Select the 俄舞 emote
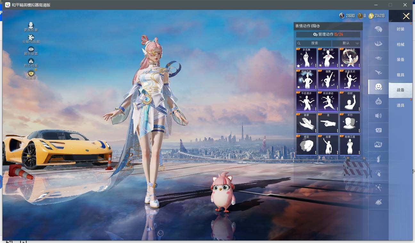The image size is (415, 243). [x=328, y=80]
